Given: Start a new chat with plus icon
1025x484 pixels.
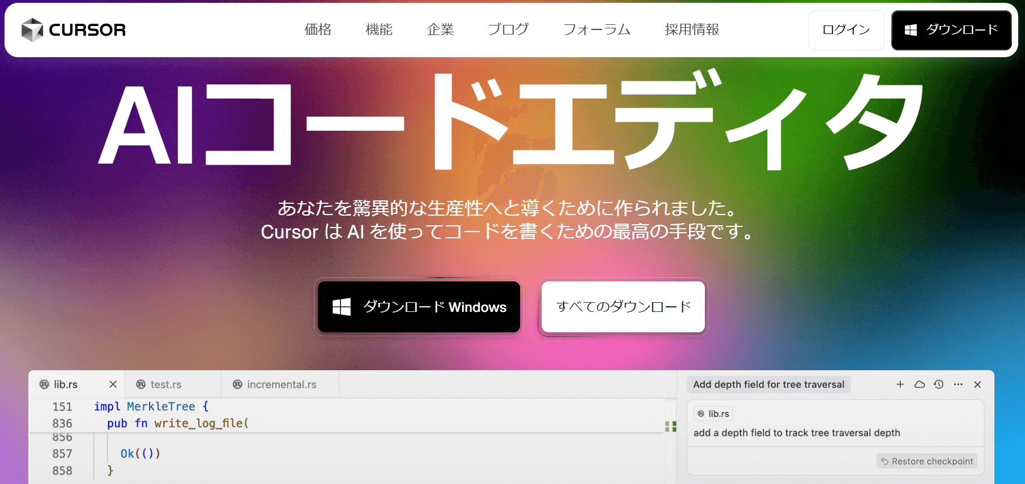Looking at the screenshot, I should (x=900, y=384).
